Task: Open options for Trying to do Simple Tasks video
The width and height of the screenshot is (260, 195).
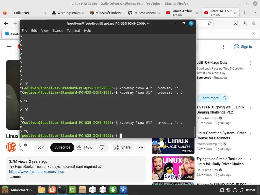Action: pos(251,159)
